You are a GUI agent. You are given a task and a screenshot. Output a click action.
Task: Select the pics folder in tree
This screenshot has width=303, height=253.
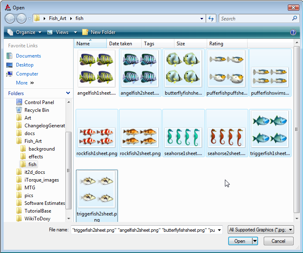tap(25, 195)
